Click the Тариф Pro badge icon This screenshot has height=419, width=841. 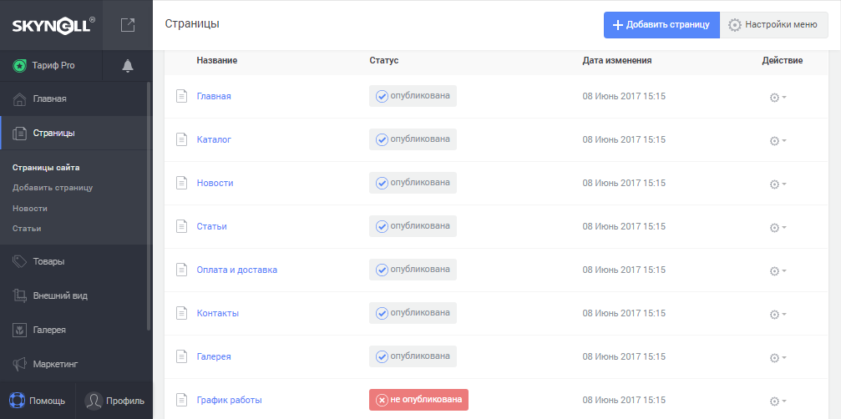tap(20, 65)
